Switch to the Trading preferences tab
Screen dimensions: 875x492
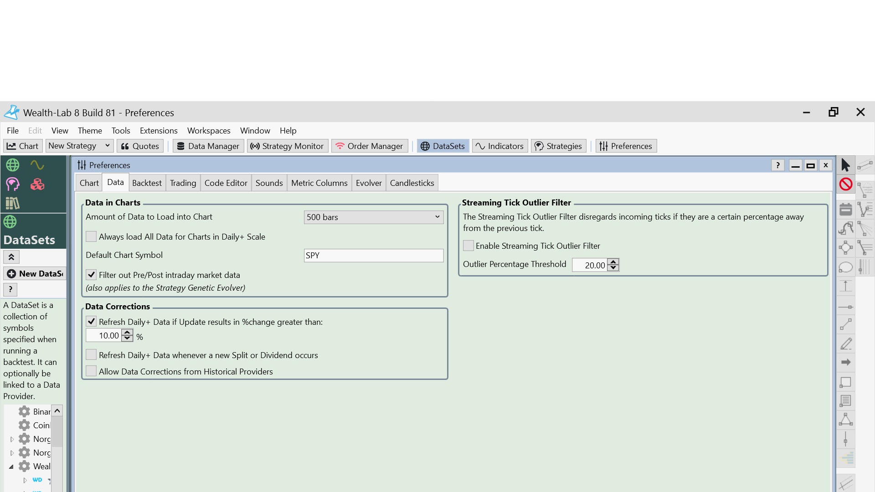(x=183, y=183)
